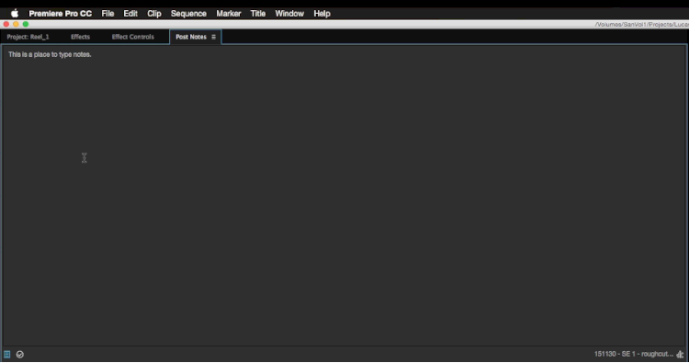The width and height of the screenshot is (689, 363).
Task: Open the Marker menu
Action: pos(229,14)
